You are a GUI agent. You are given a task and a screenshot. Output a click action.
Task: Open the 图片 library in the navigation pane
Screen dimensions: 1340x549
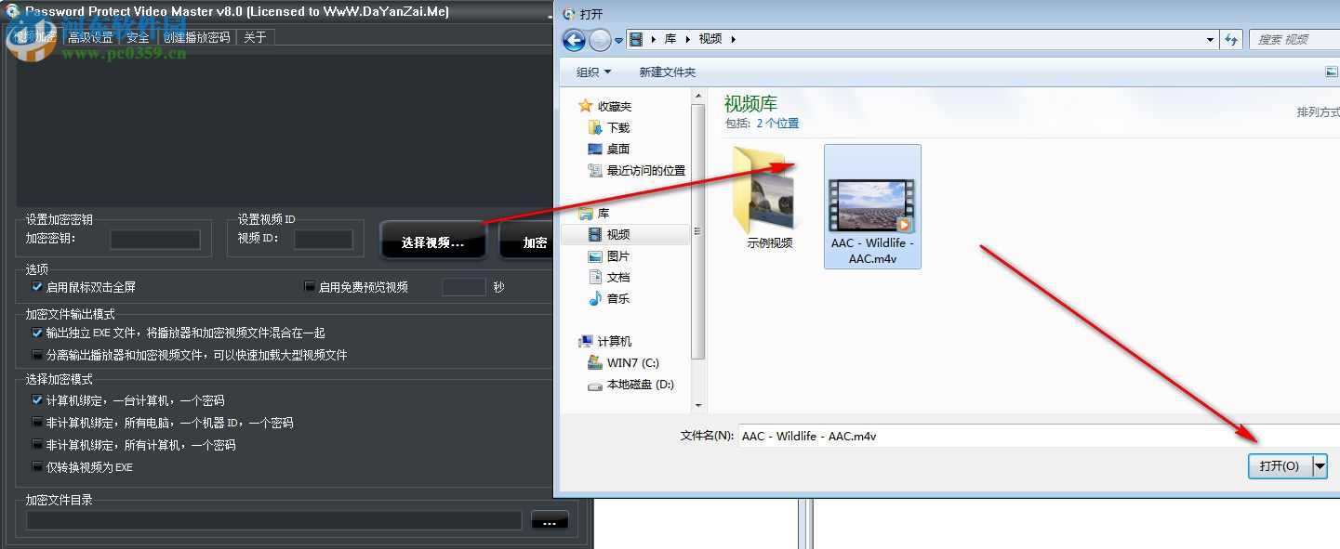coord(617,255)
